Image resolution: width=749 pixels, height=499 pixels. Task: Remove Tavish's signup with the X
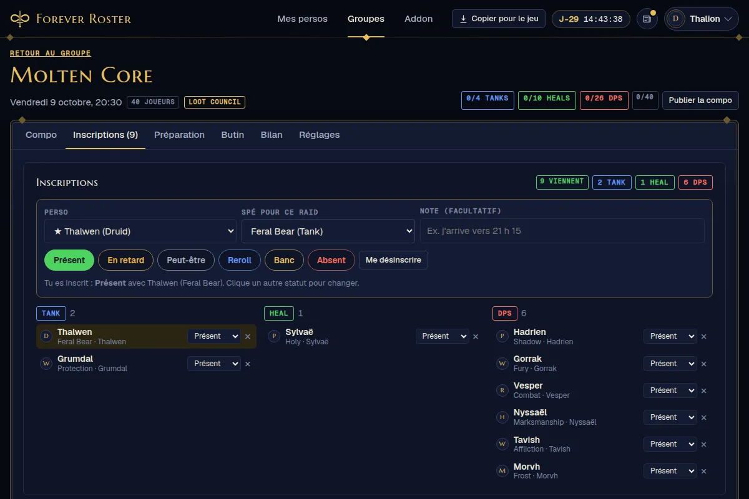coord(704,444)
